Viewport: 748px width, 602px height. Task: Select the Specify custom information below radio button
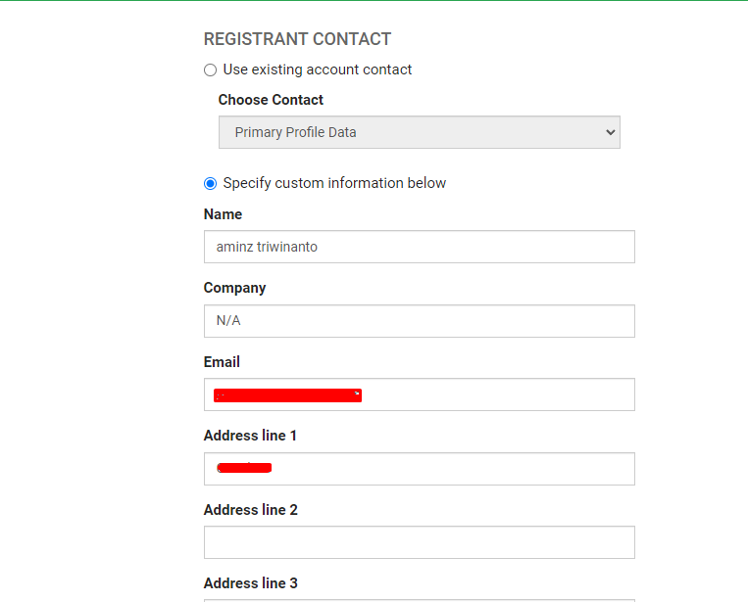pyautogui.click(x=211, y=183)
